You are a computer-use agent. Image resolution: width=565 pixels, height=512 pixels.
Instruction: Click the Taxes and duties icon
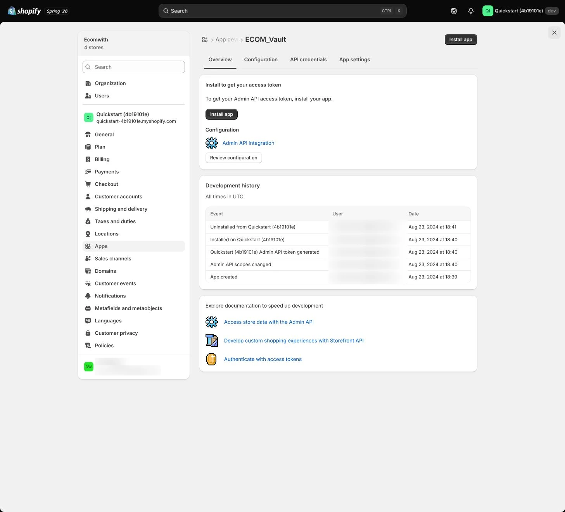pos(88,221)
